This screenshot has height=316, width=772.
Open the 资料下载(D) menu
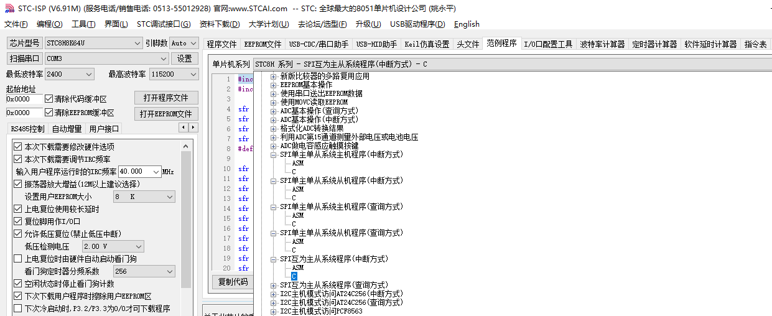pyautogui.click(x=220, y=24)
